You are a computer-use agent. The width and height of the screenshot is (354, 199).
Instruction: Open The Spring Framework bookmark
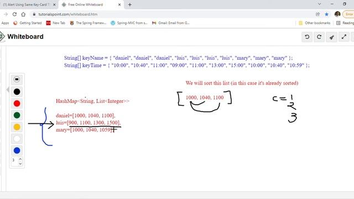point(88,23)
